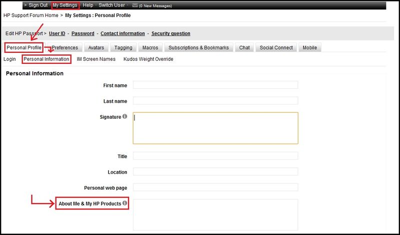Click into the Last name field
The image size is (400, 235).
click(x=215, y=101)
